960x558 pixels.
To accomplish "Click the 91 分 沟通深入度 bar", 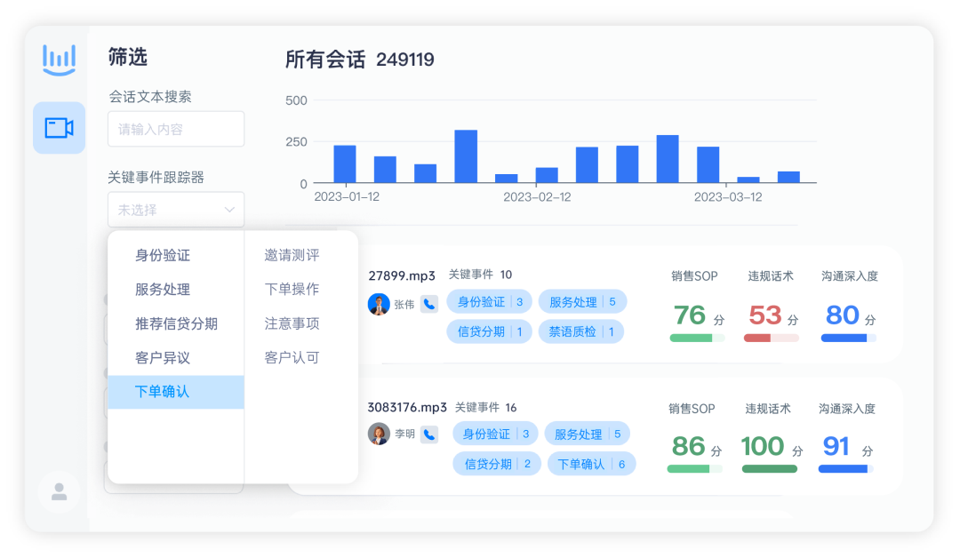I will coord(846,469).
